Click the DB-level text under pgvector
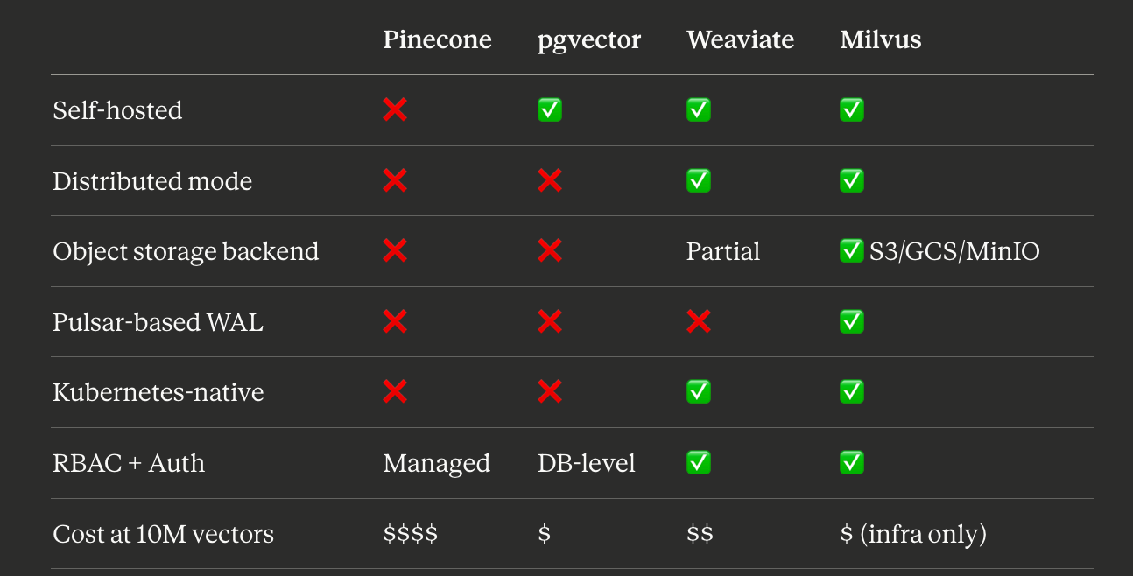 pyautogui.click(x=587, y=462)
